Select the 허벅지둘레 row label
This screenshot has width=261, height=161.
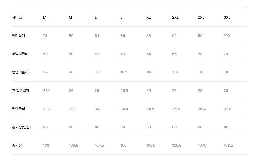point(20,54)
